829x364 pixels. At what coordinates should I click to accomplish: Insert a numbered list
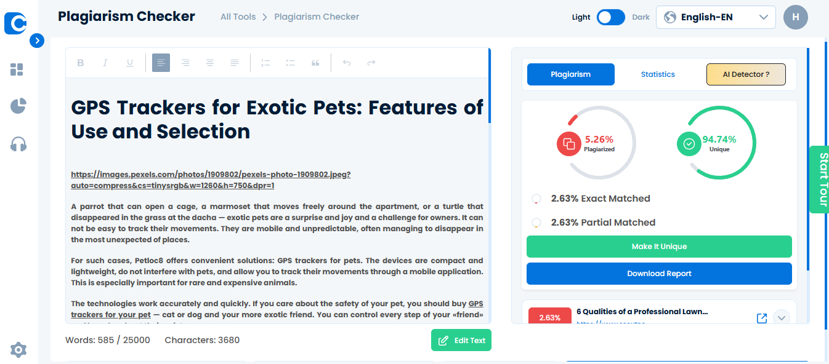pos(265,63)
